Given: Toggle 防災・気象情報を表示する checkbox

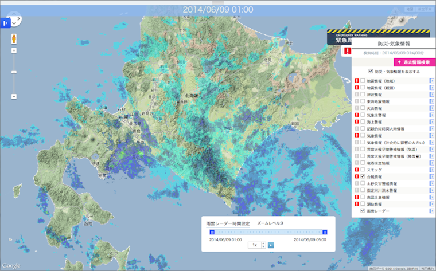Looking at the screenshot, I should (x=371, y=72).
